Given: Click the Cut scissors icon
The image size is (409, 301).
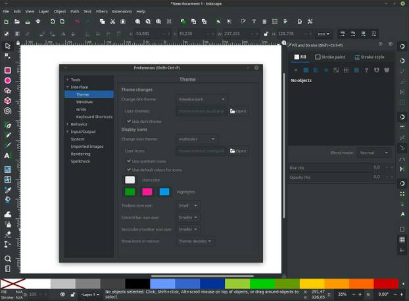Looking at the screenshot, I should [x=113, y=22].
